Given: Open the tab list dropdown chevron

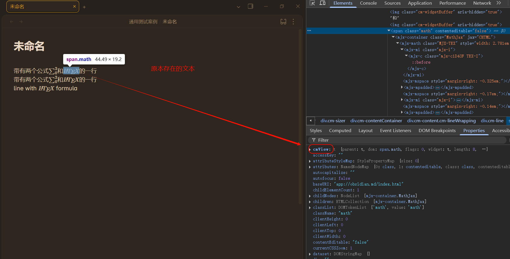Looking at the screenshot, I should pos(238,7).
